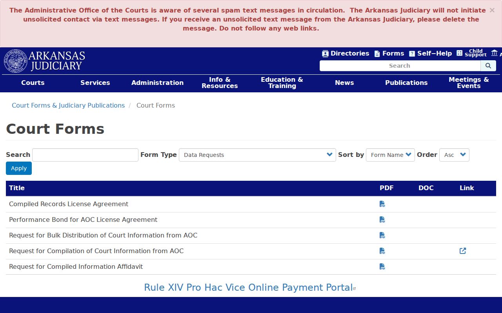The height and width of the screenshot is (313, 502).
Task: Open Rule XIV Pro Hac Vice Online Payment Portal
Action: coord(249,288)
